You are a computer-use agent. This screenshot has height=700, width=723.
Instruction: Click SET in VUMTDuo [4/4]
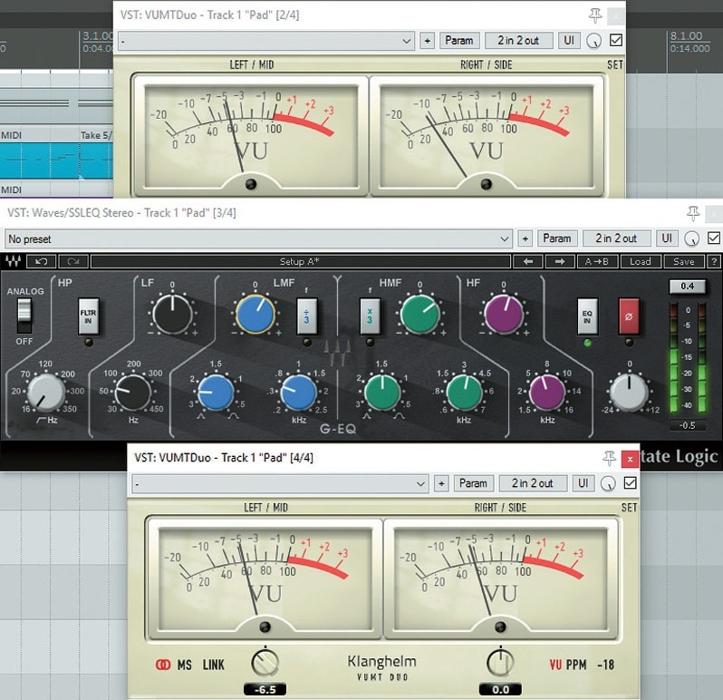coord(629,508)
